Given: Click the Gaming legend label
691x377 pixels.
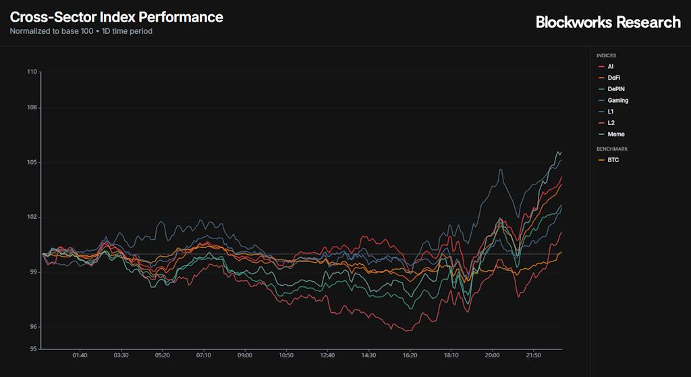Looking at the screenshot, I should (x=617, y=101).
